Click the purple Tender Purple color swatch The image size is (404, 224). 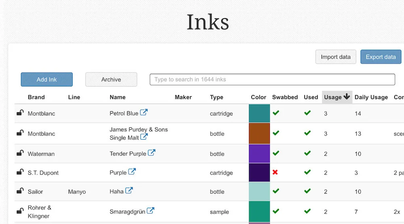[x=259, y=153]
